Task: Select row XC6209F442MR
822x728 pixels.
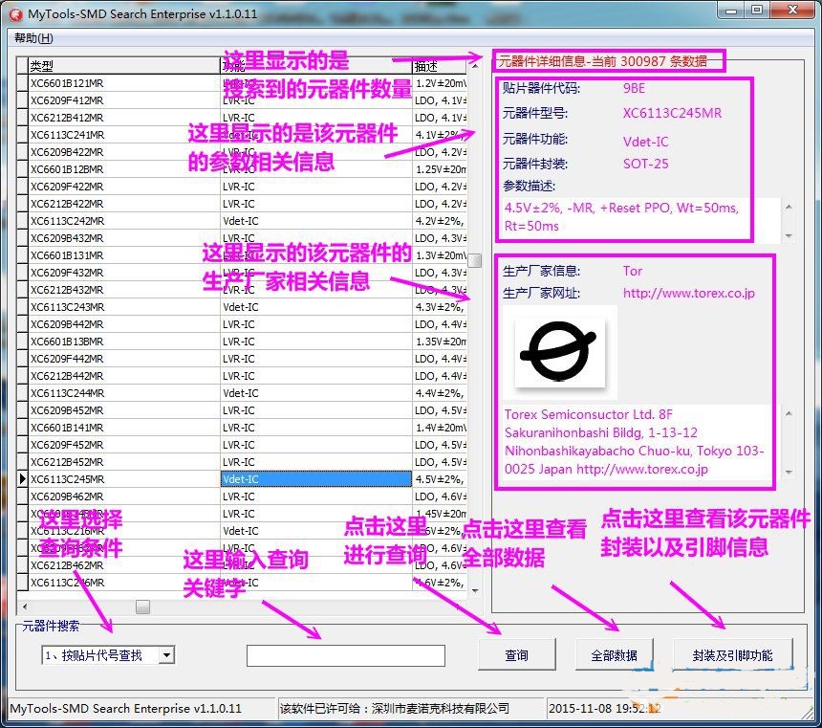Action: pyautogui.click(x=241, y=359)
